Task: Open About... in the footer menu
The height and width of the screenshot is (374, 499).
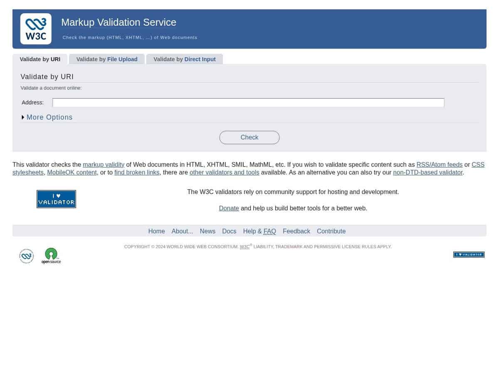Action: click(x=182, y=231)
